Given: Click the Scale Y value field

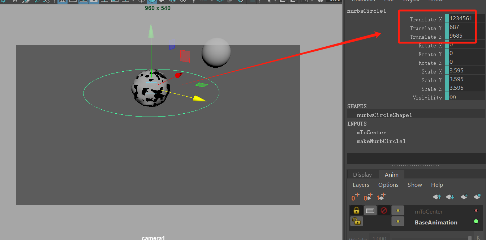Looking at the screenshot, I should (467, 79).
